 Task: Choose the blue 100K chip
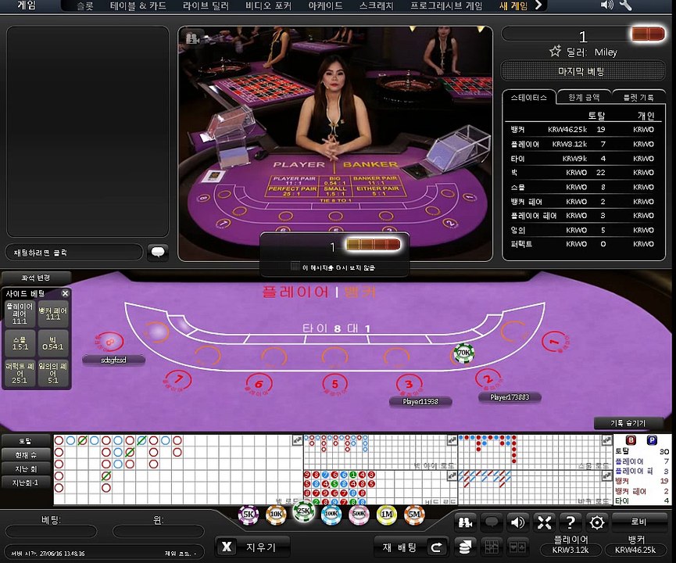click(x=331, y=515)
